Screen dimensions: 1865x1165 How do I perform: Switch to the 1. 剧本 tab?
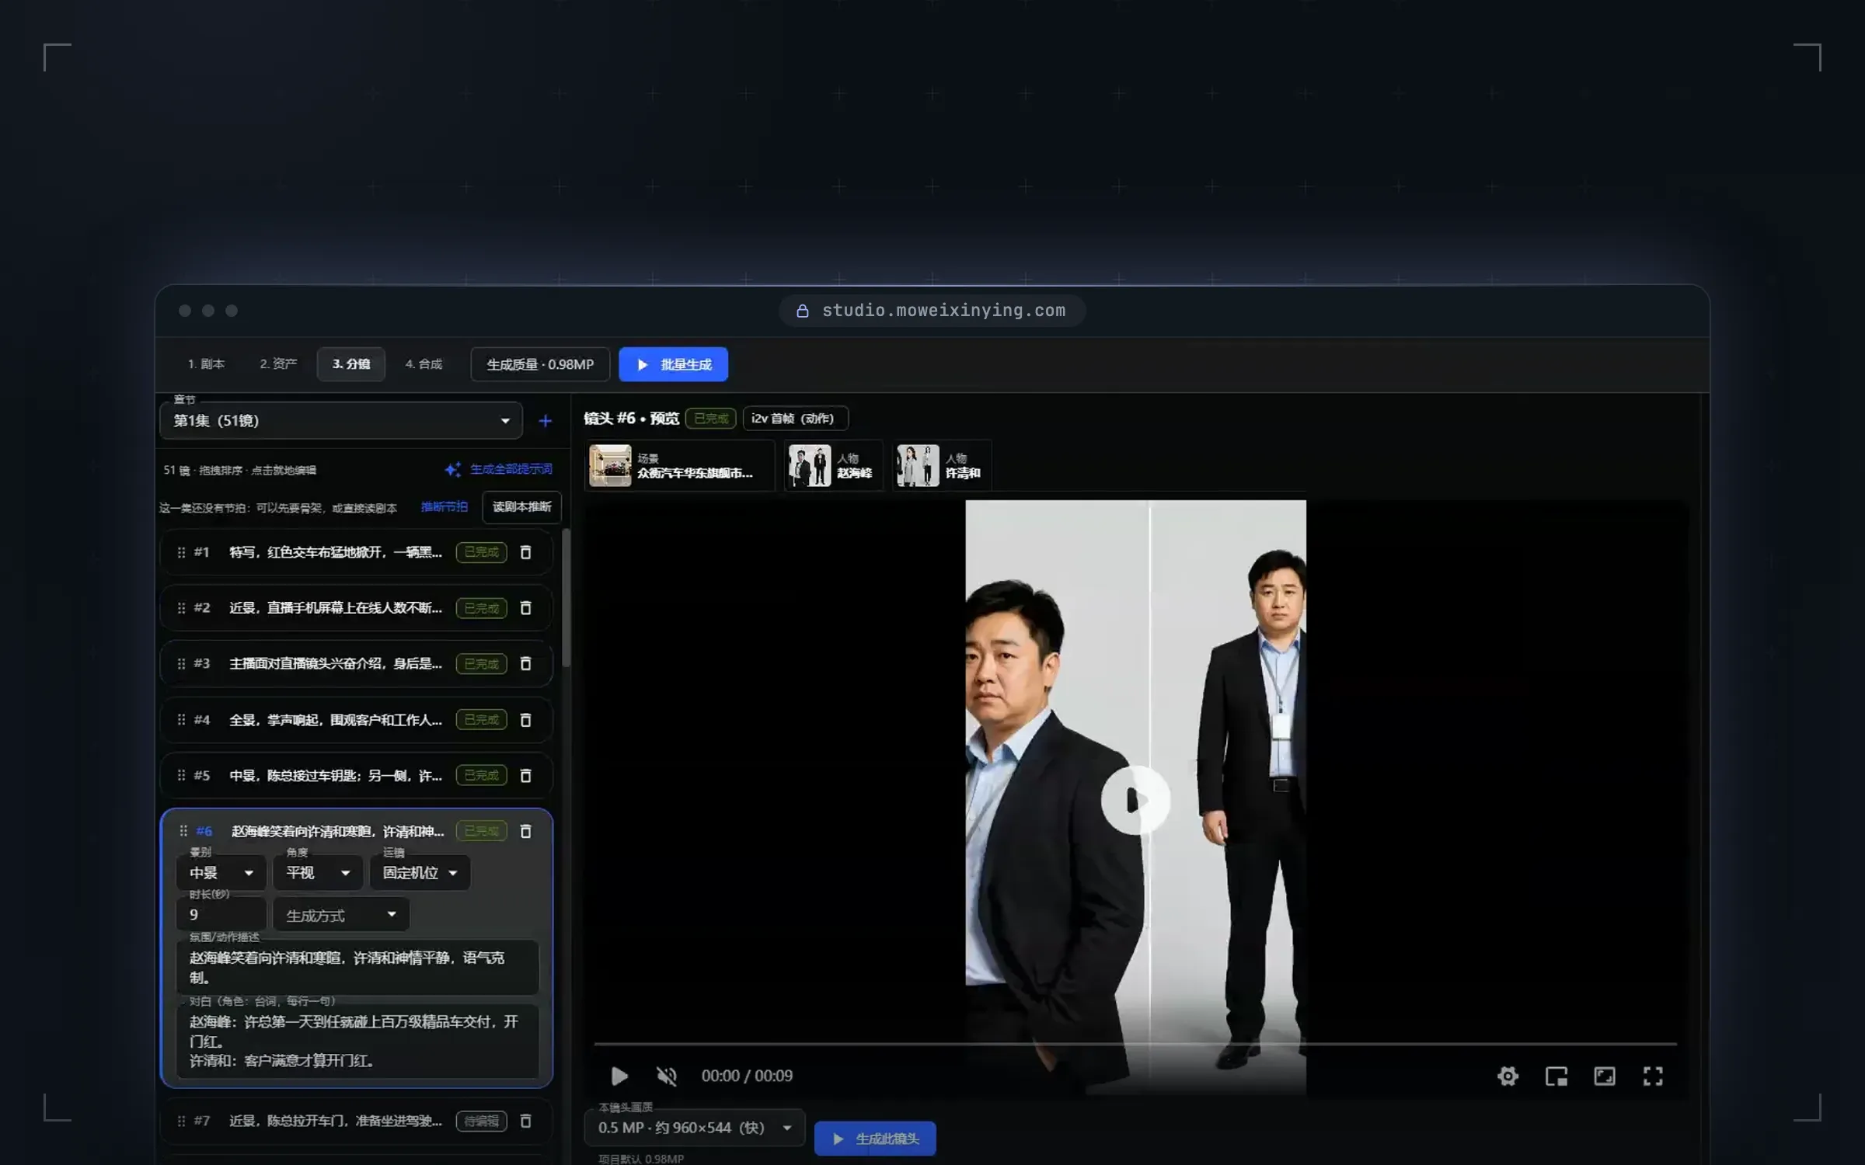[206, 364]
